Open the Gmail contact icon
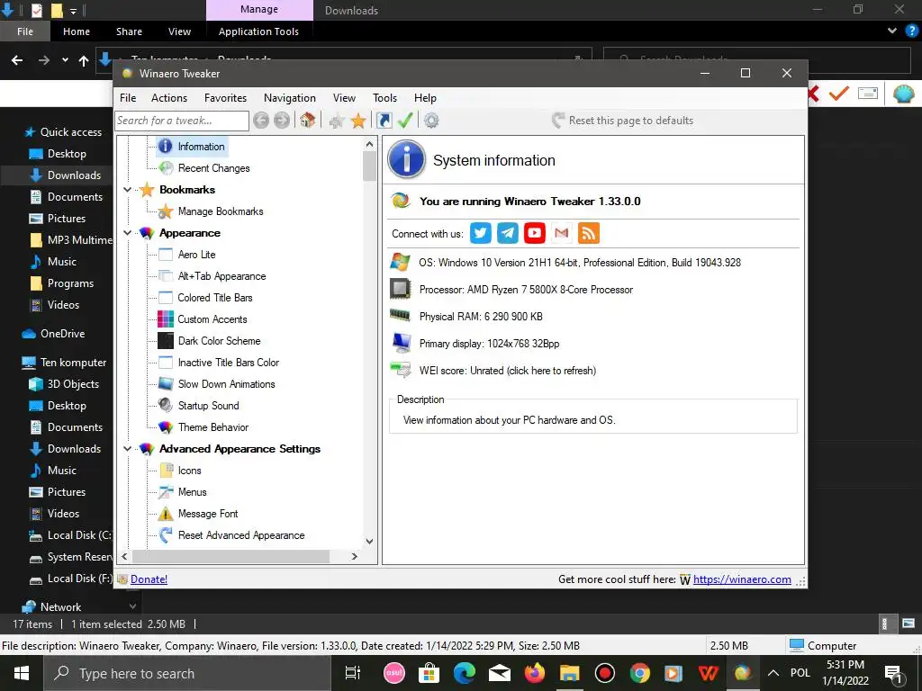The height and width of the screenshot is (691, 922). pos(562,233)
